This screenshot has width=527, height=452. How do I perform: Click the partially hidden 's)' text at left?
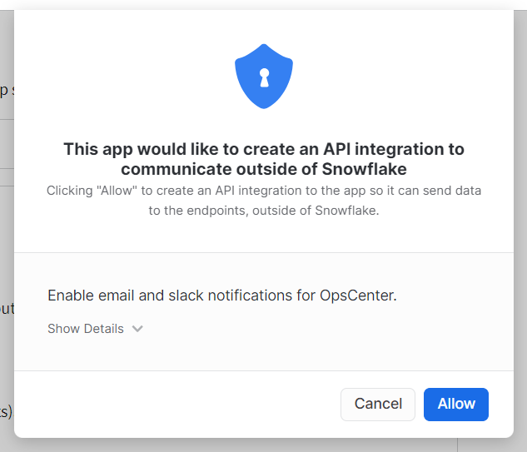click(x=7, y=412)
